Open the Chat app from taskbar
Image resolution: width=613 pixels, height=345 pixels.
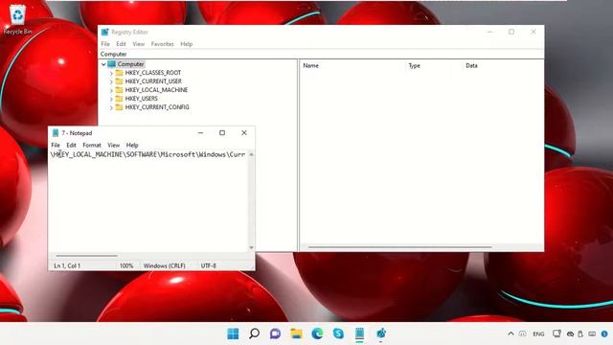(275, 333)
